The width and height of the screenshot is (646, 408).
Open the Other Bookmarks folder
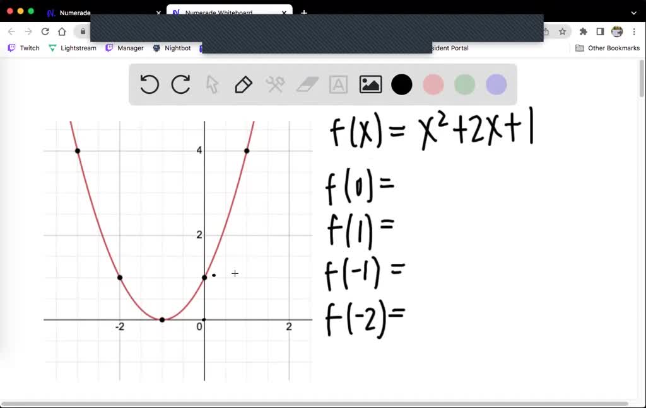(x=607, y=48)
